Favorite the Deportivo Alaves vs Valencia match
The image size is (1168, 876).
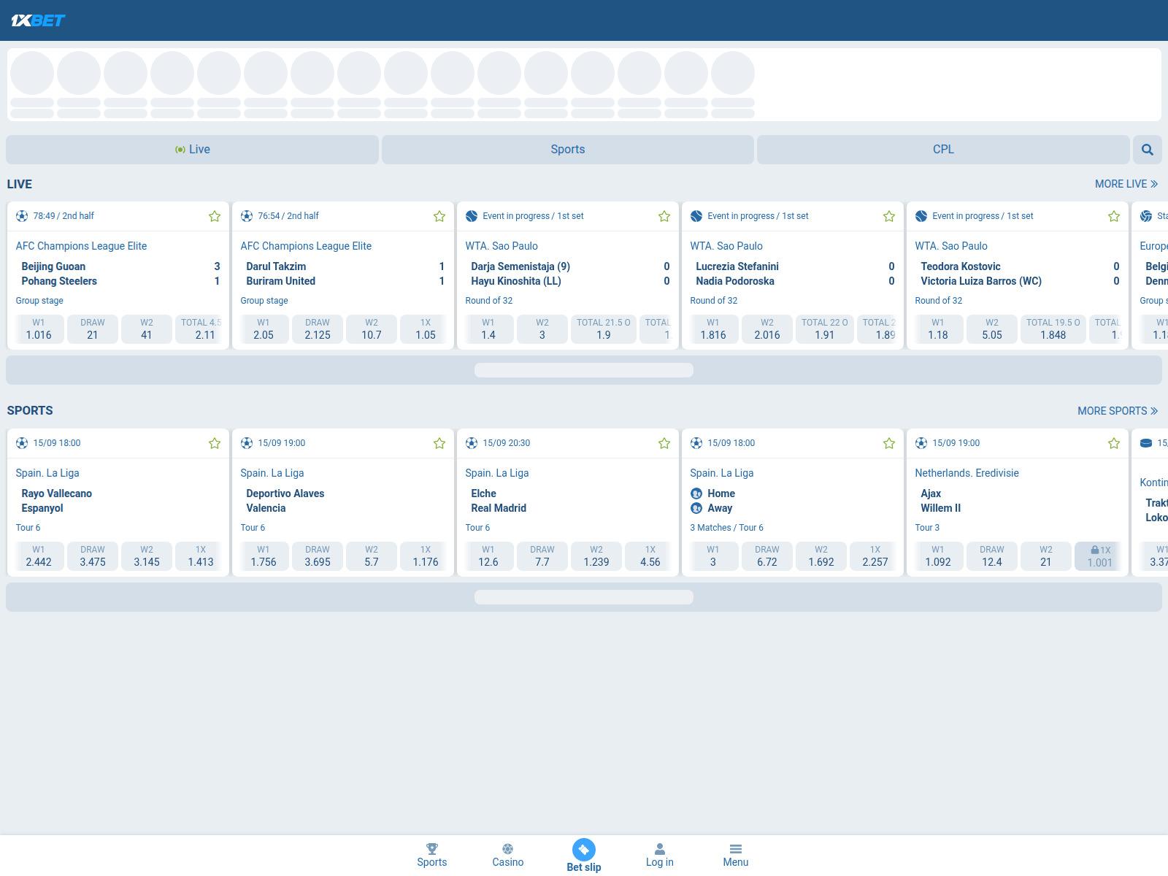click(x=439, y=443)
